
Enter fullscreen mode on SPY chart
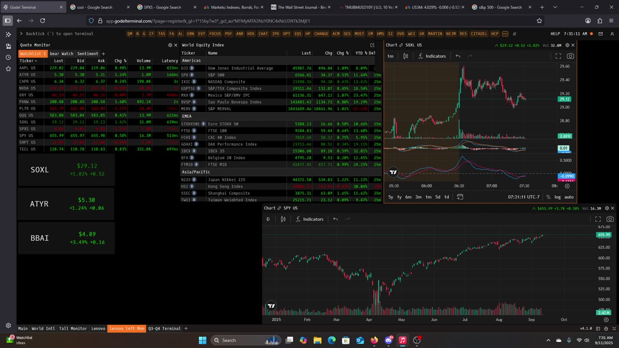pos(598,219)
